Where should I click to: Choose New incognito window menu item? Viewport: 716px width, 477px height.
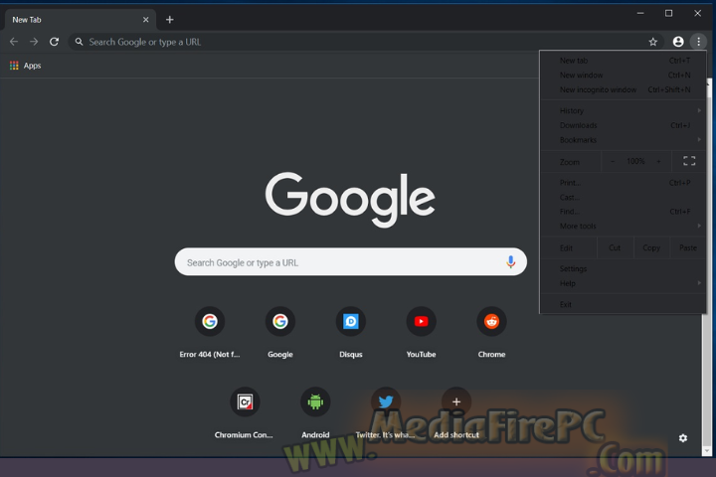pos(623,89)
